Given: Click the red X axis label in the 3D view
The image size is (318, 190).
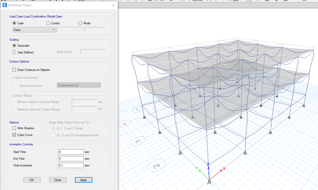Looking at the screenshot, I should (x=224, y=168).
